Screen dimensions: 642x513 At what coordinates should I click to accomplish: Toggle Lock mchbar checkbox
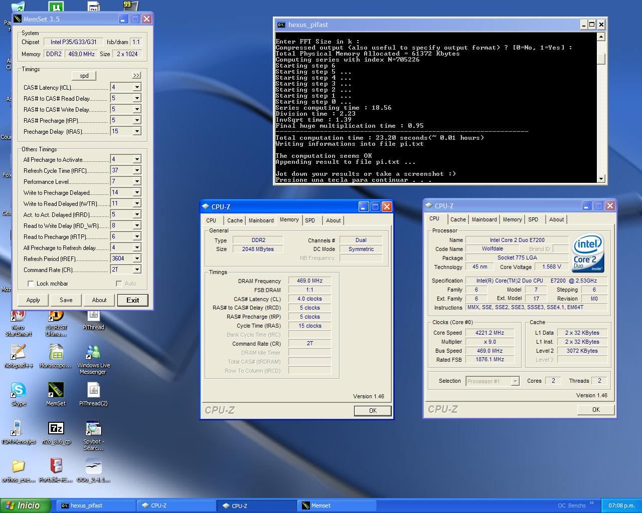point(31,284)
